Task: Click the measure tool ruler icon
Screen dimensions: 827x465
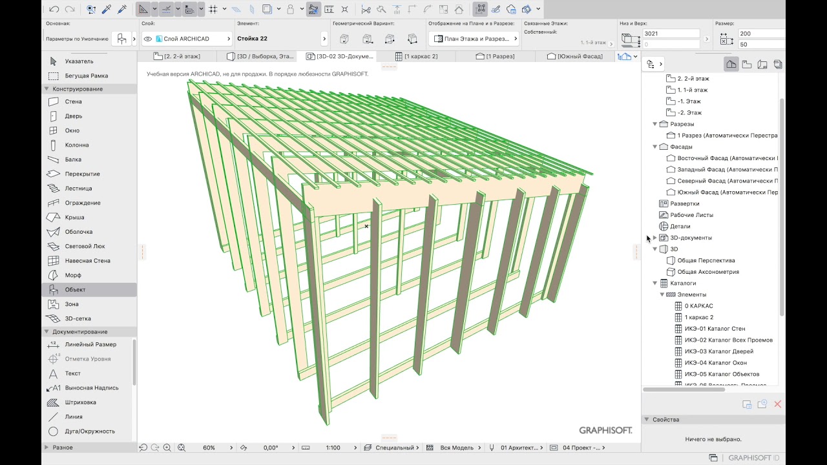Action: pos(330,9)
